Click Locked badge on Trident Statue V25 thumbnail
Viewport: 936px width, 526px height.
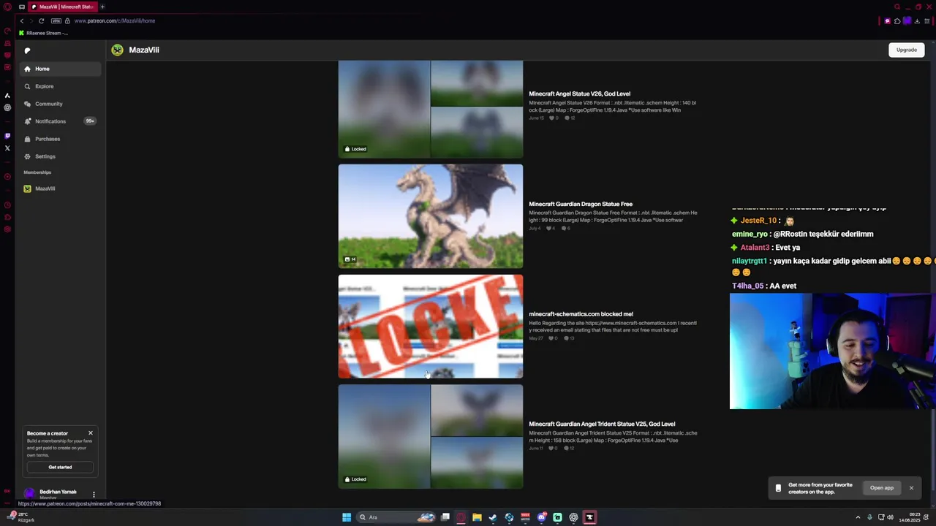tap(355, 479)
